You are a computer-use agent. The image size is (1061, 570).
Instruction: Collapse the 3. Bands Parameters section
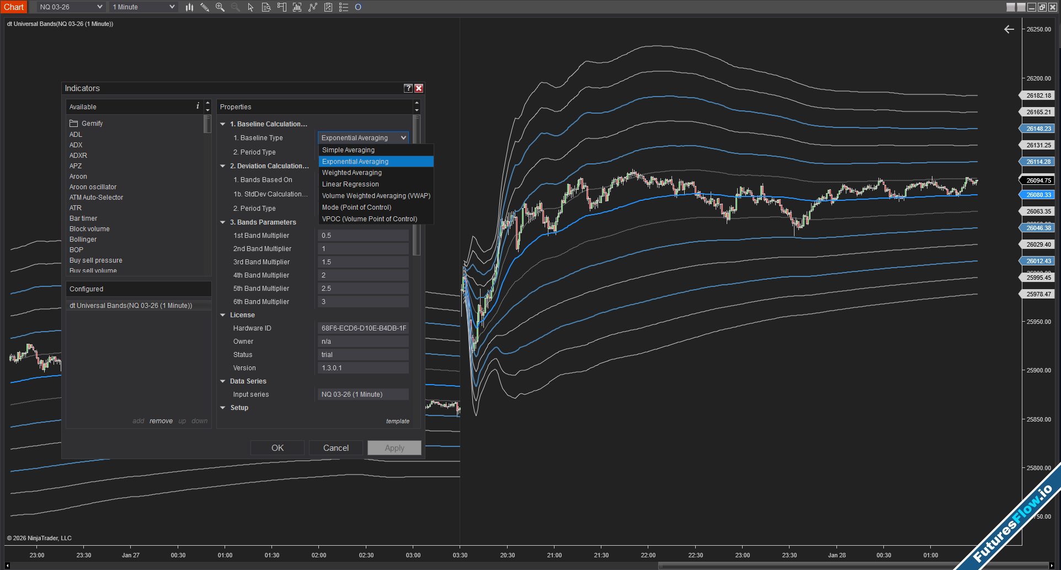coord(223,222)
